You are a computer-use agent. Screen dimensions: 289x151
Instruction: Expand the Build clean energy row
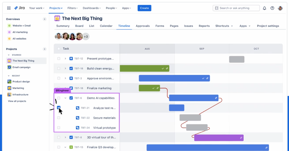pyautogui.click(x=65, y=68)
